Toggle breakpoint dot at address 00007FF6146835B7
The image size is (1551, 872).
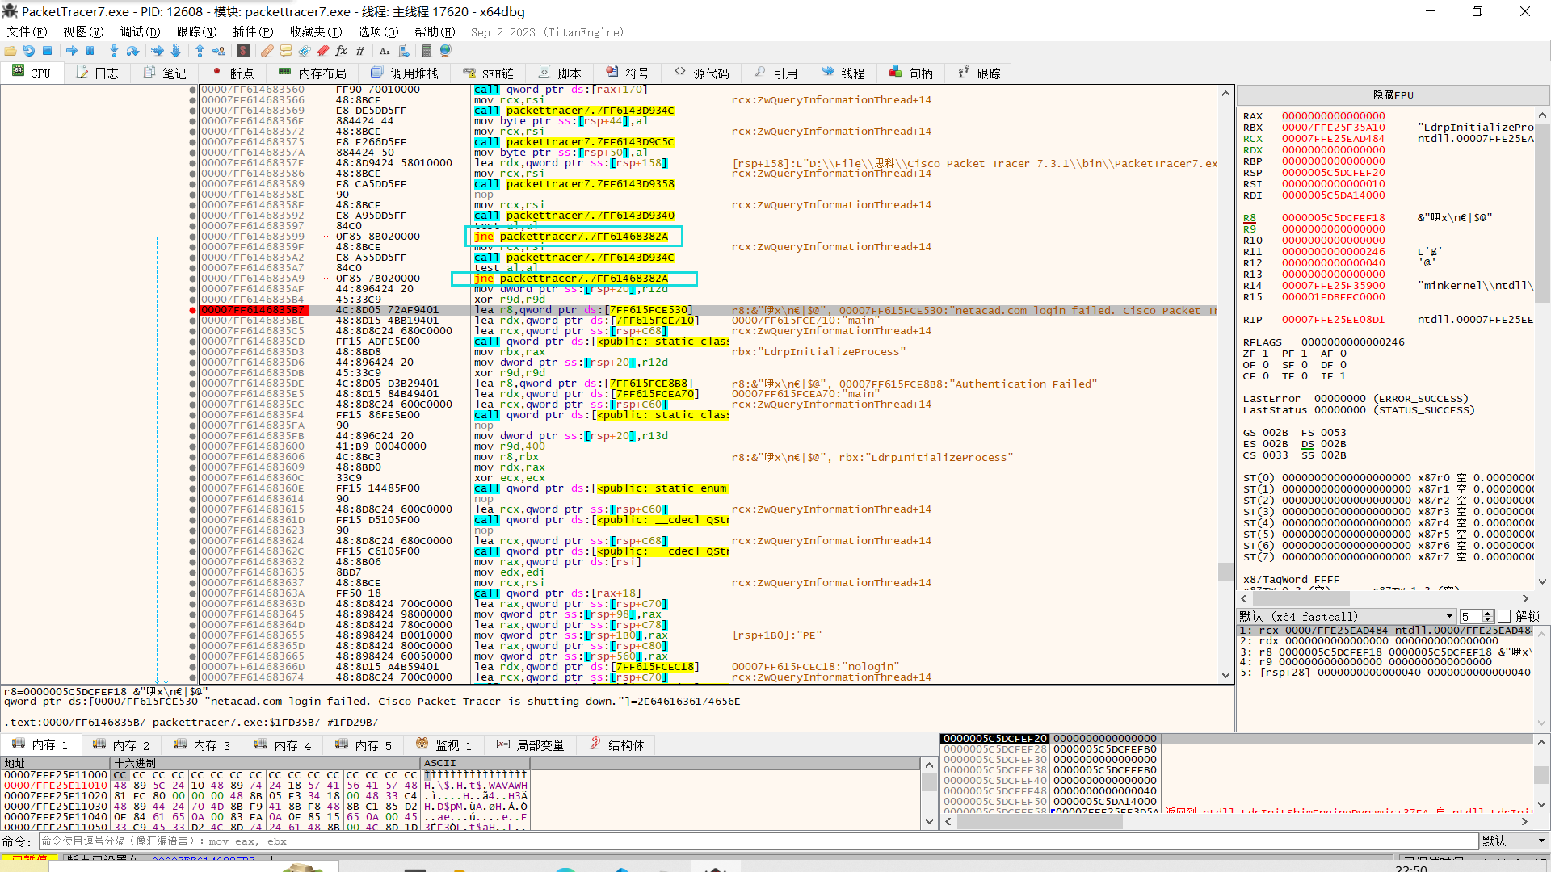pyautogui.click(x=192, y=310)
